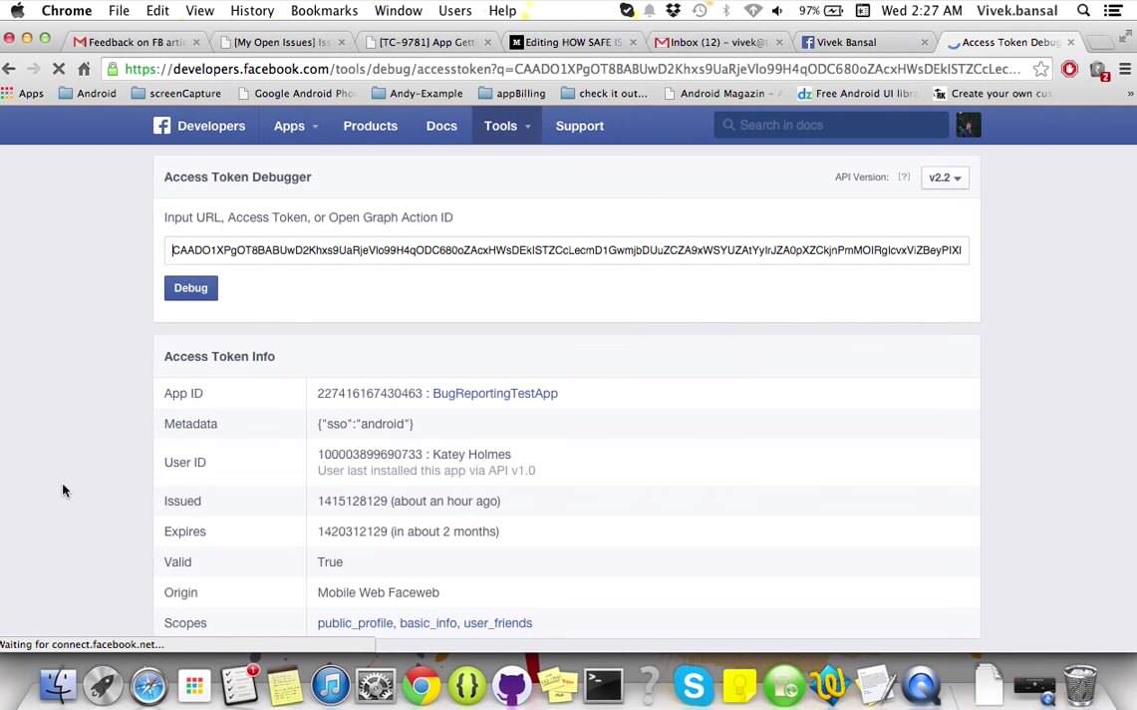The image size is (1137, 710).
Task: Bookmark this page with the star icon
Action: 1040,70
